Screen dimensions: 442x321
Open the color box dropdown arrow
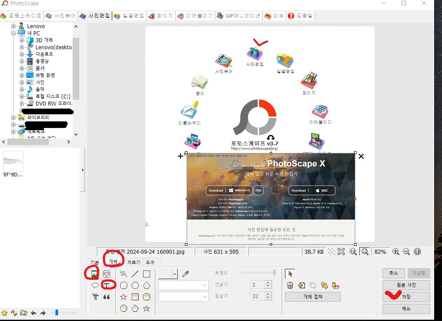pos(175,274)
